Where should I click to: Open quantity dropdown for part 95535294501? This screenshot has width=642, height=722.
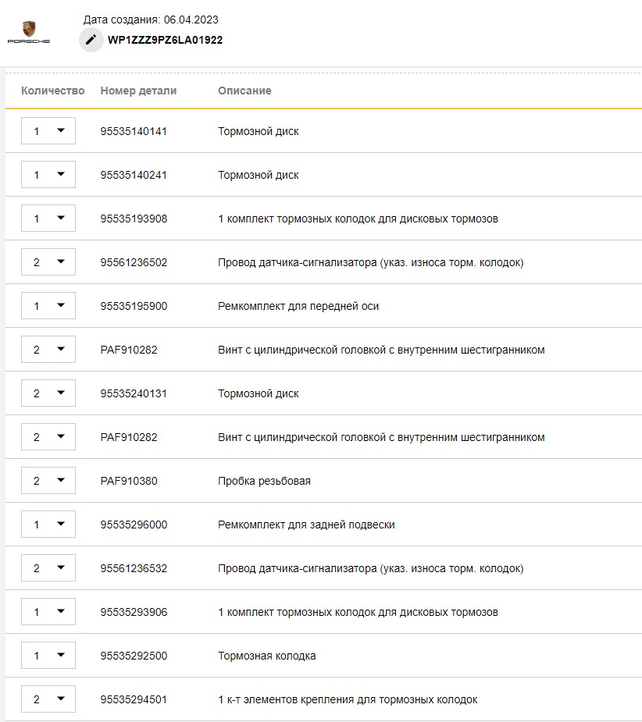click(x=48, y=699)
